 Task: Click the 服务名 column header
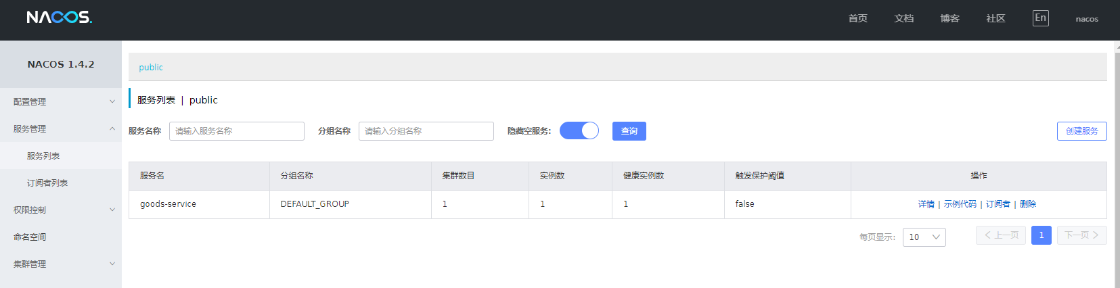coord(199,176)
